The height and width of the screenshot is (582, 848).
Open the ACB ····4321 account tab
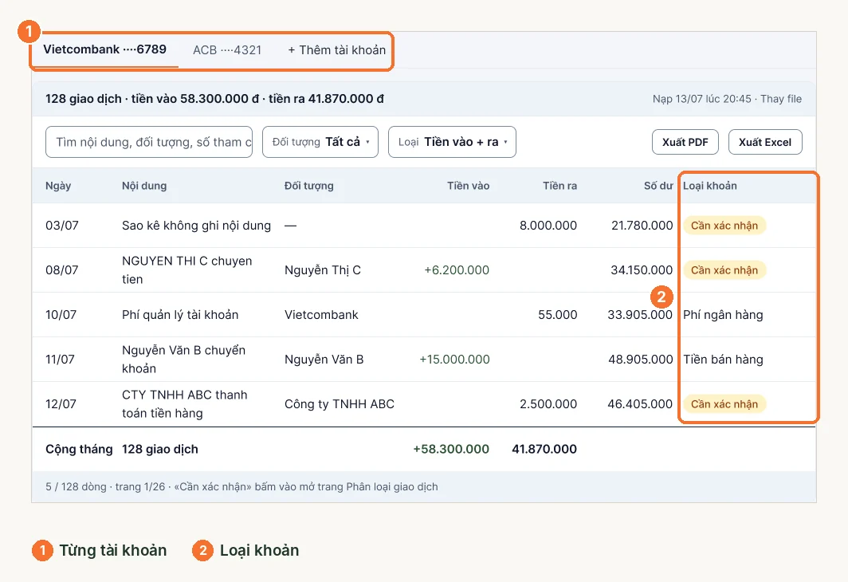click(x=227, y=50)
